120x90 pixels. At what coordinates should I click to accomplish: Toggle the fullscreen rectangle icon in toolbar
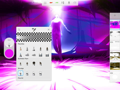tap(75, 3)
